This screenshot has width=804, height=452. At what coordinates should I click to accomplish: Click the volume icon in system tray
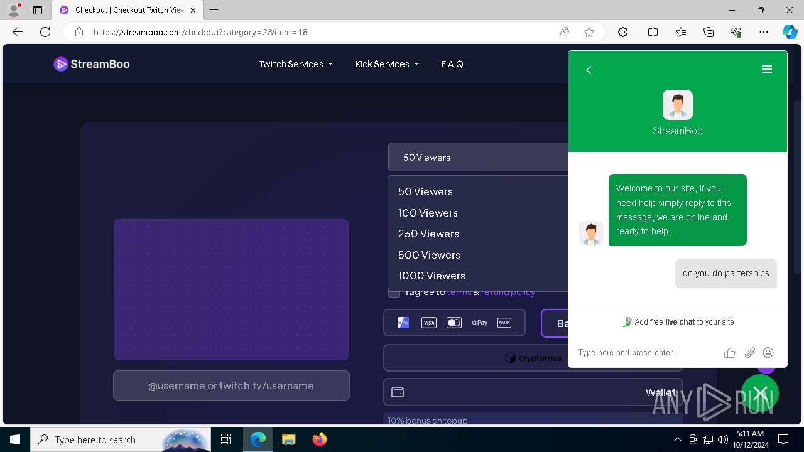click(x=722, y=439)
